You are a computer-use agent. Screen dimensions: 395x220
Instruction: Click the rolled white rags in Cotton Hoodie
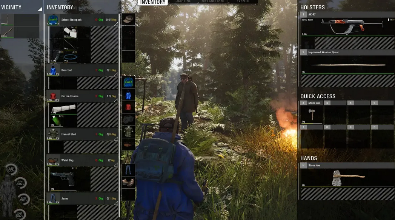click(x=64, y=109)
